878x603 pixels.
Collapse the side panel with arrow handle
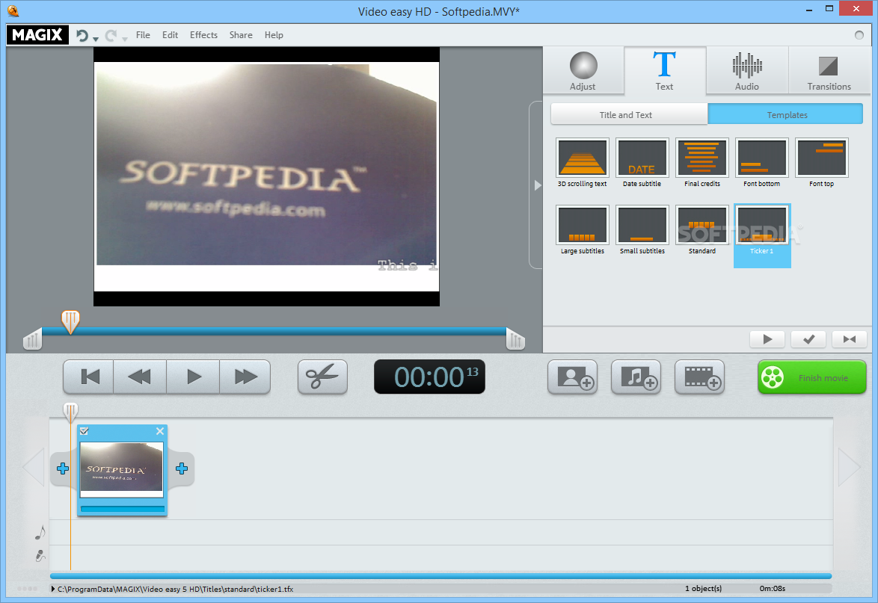tap(537, 185)
